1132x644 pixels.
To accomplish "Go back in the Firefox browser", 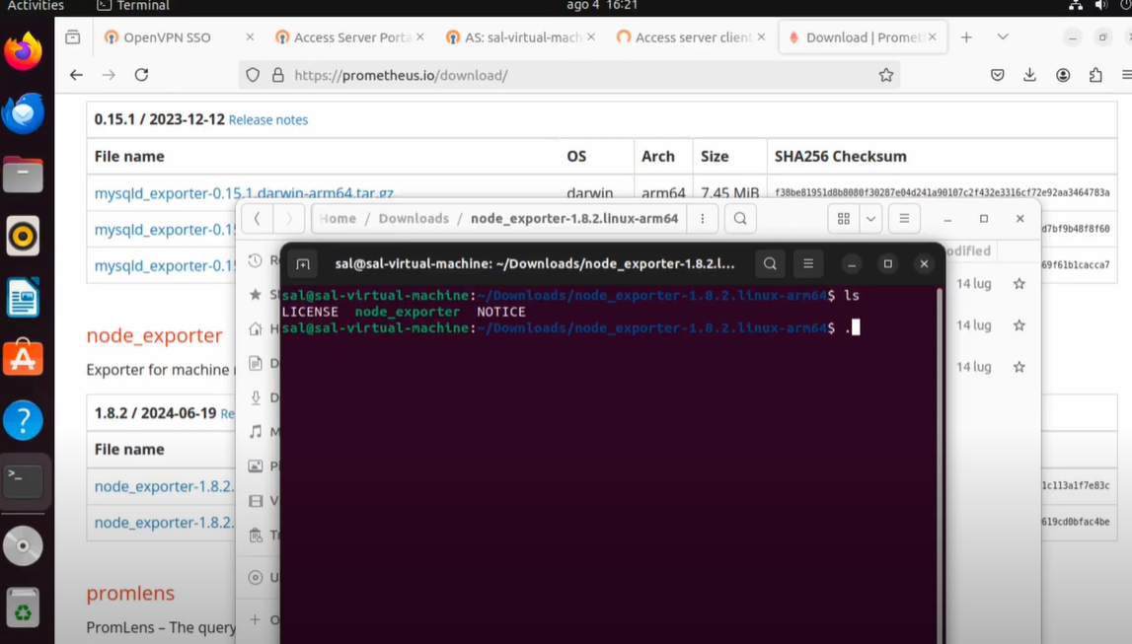I will (76, 75).
